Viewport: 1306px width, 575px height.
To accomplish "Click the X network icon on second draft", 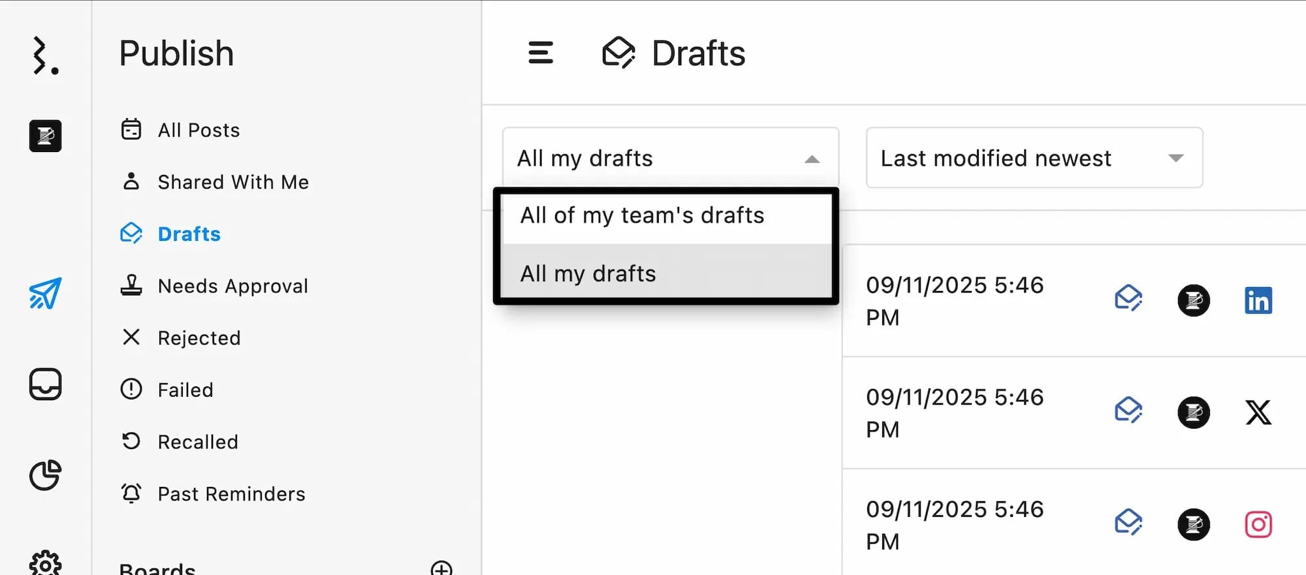I will point(1258,412).
